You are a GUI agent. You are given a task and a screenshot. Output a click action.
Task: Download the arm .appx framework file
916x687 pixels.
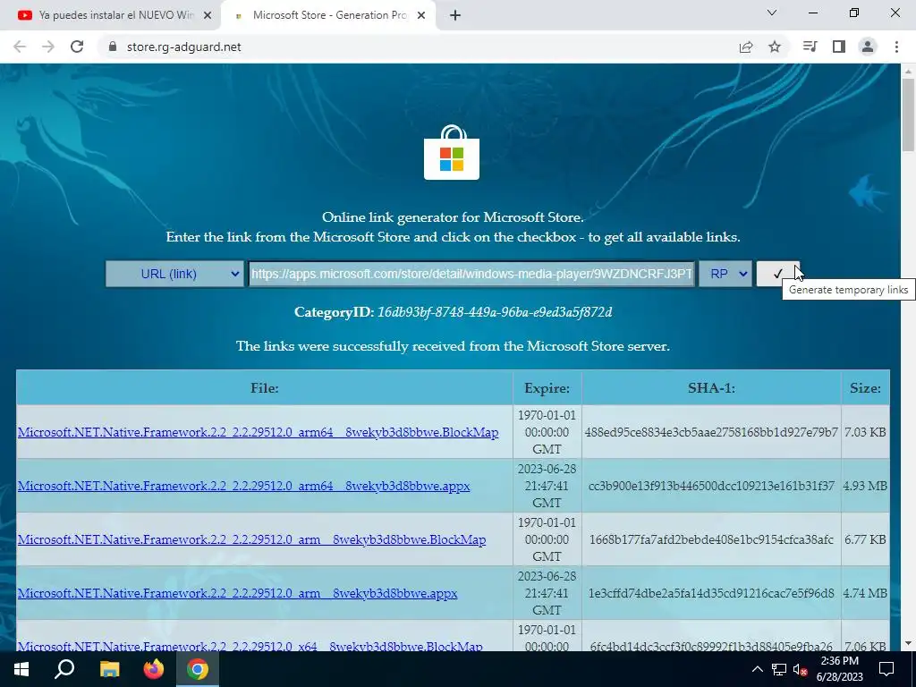[x=237, y=594]
